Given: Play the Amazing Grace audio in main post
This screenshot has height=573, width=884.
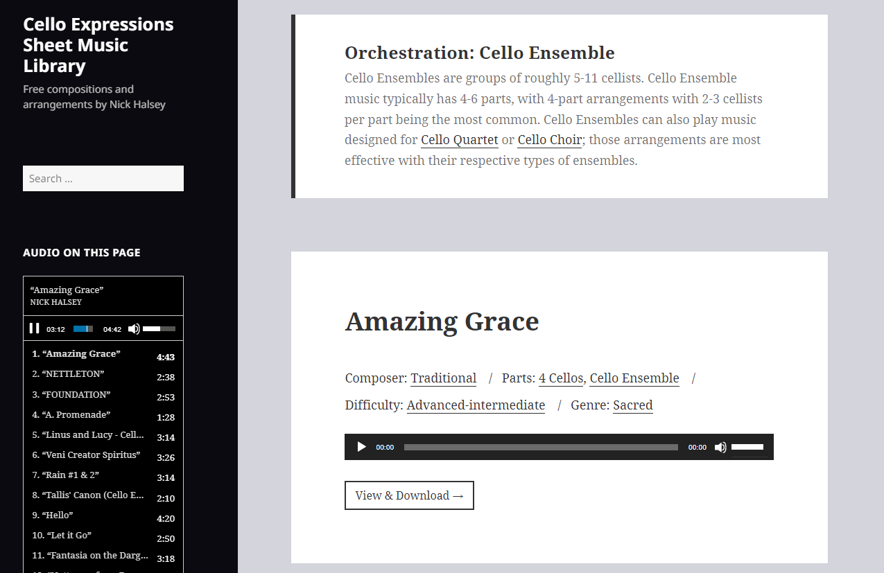Looking at the screenshot, I should [x=361, y=447].
